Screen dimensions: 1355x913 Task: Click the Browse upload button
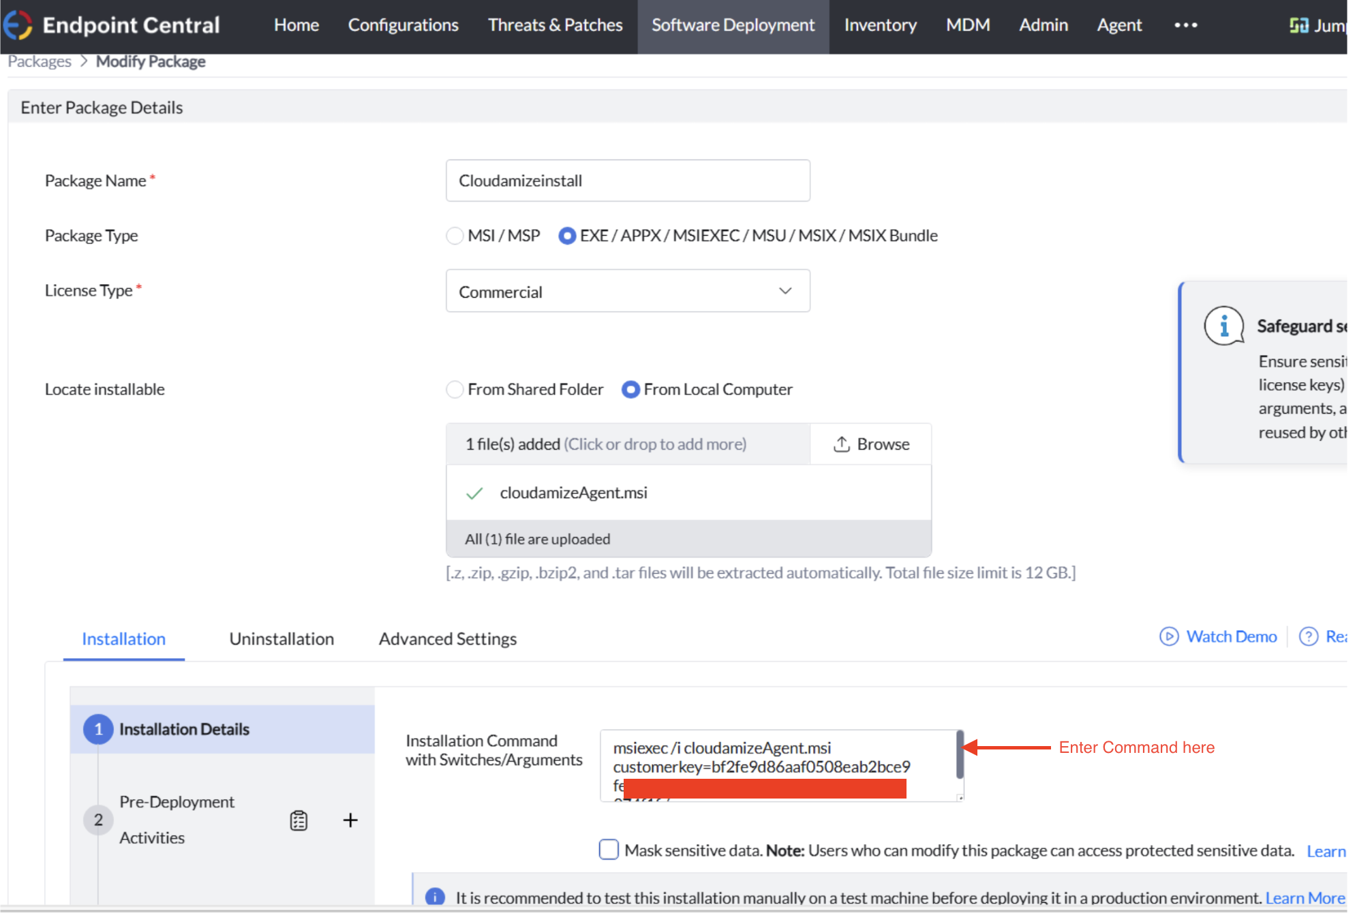pos(871,444)
